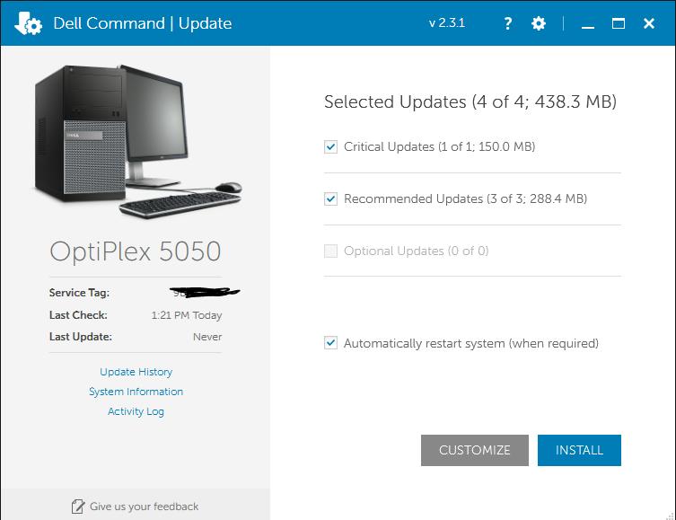This screenshot has width=676, height=520.
Task: Open the System Information link
Action: [136, 392]
